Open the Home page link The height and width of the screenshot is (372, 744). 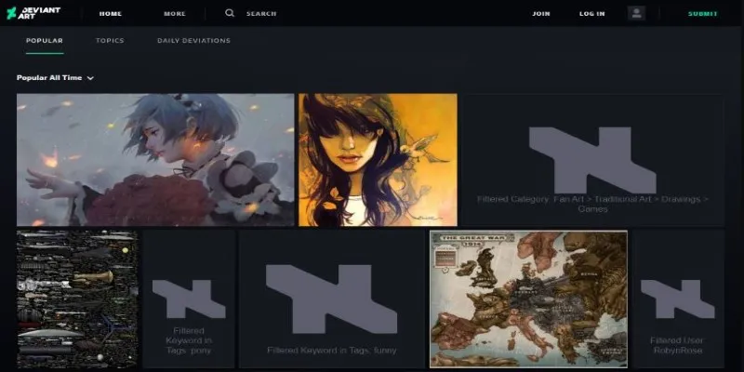point(111,14)
